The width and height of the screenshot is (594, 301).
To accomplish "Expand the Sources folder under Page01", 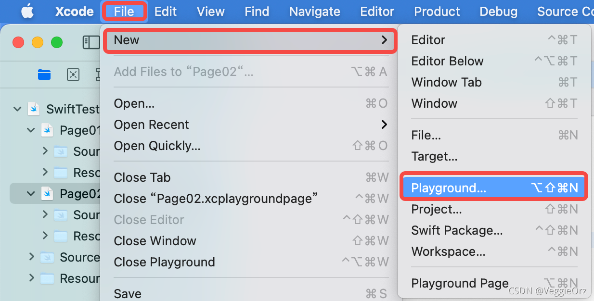I will (x=45, y=151).
